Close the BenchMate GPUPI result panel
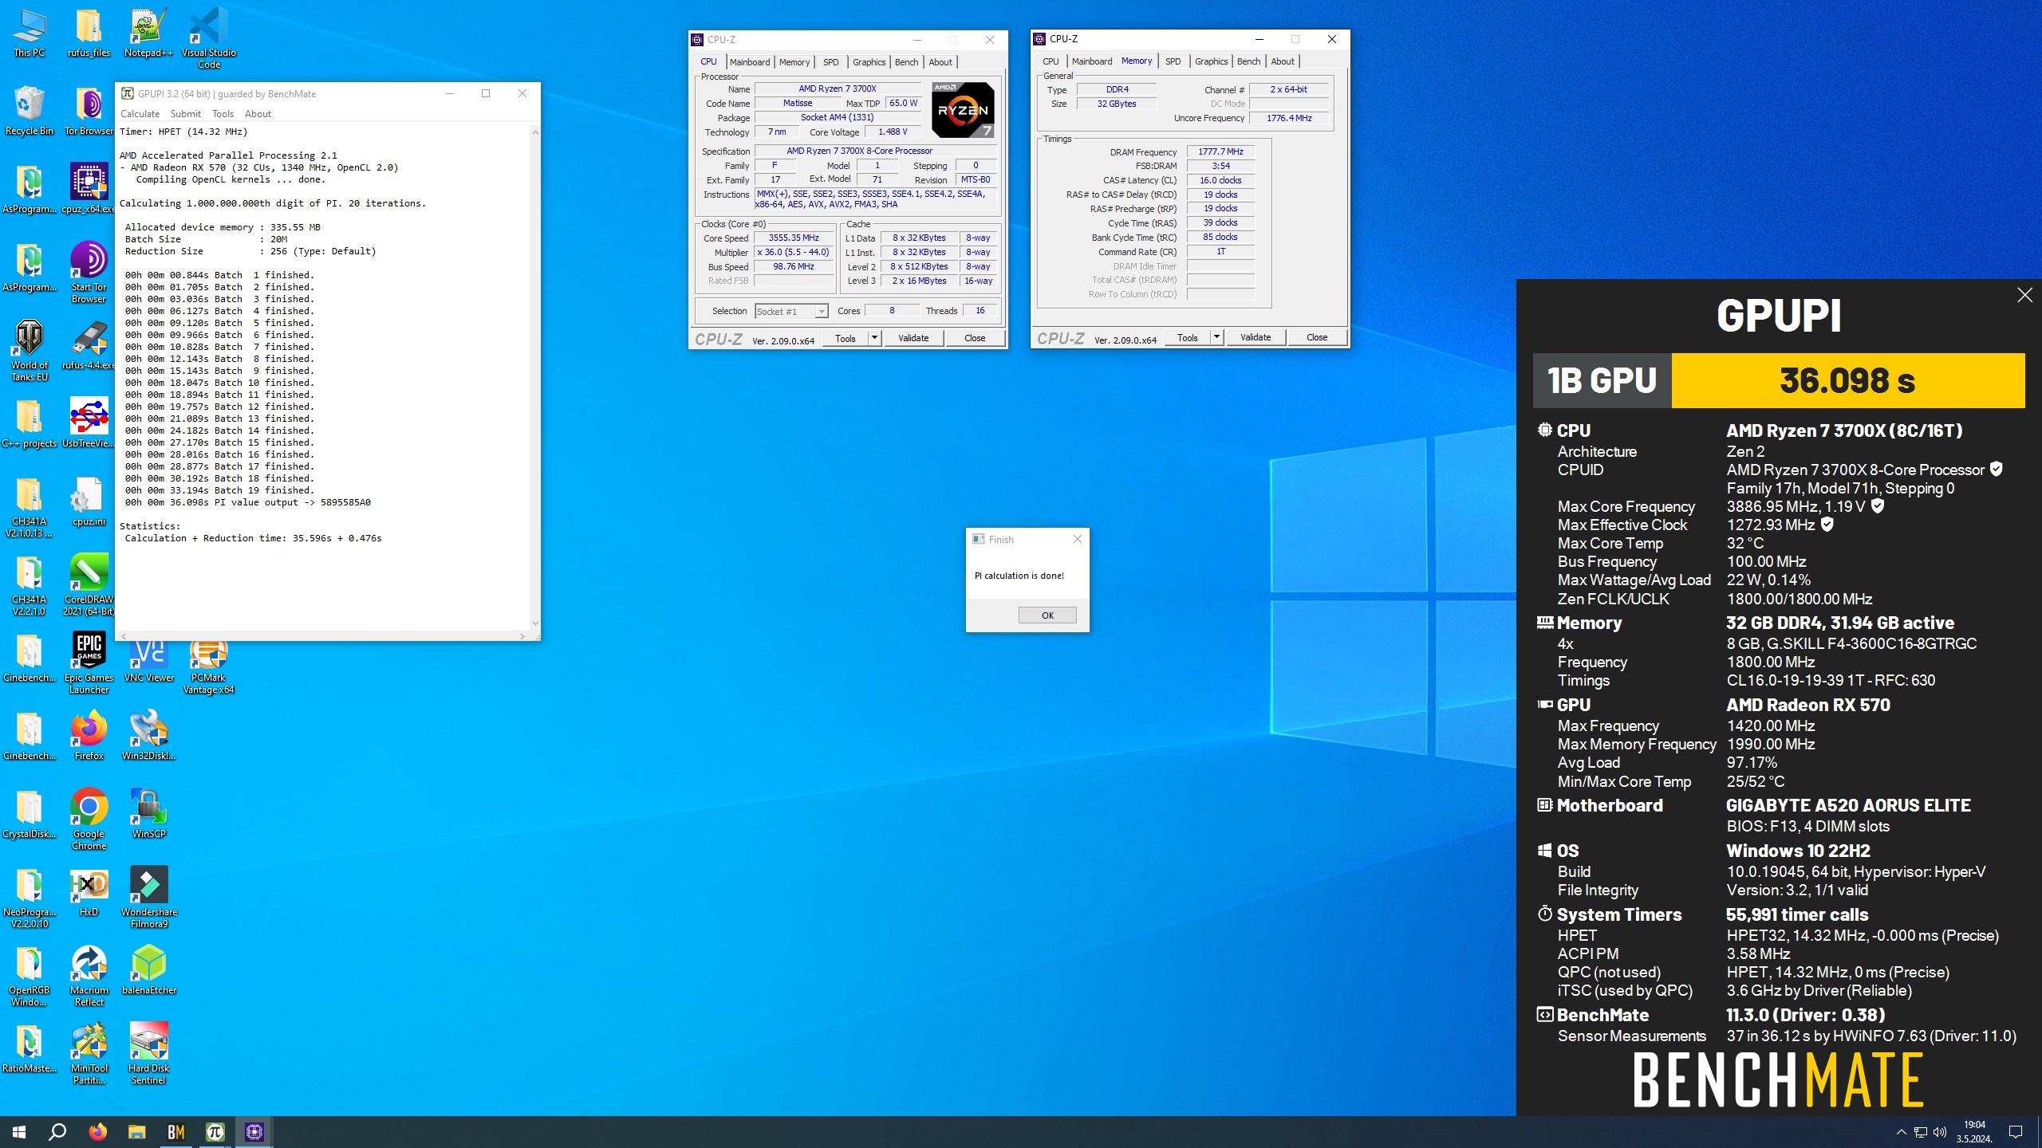The width and height of the screenshot is (2042, 1148). 2024,296
